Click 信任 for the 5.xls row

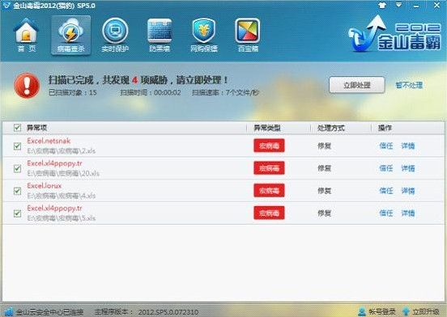pyautogui.click(x=386, y=213)
